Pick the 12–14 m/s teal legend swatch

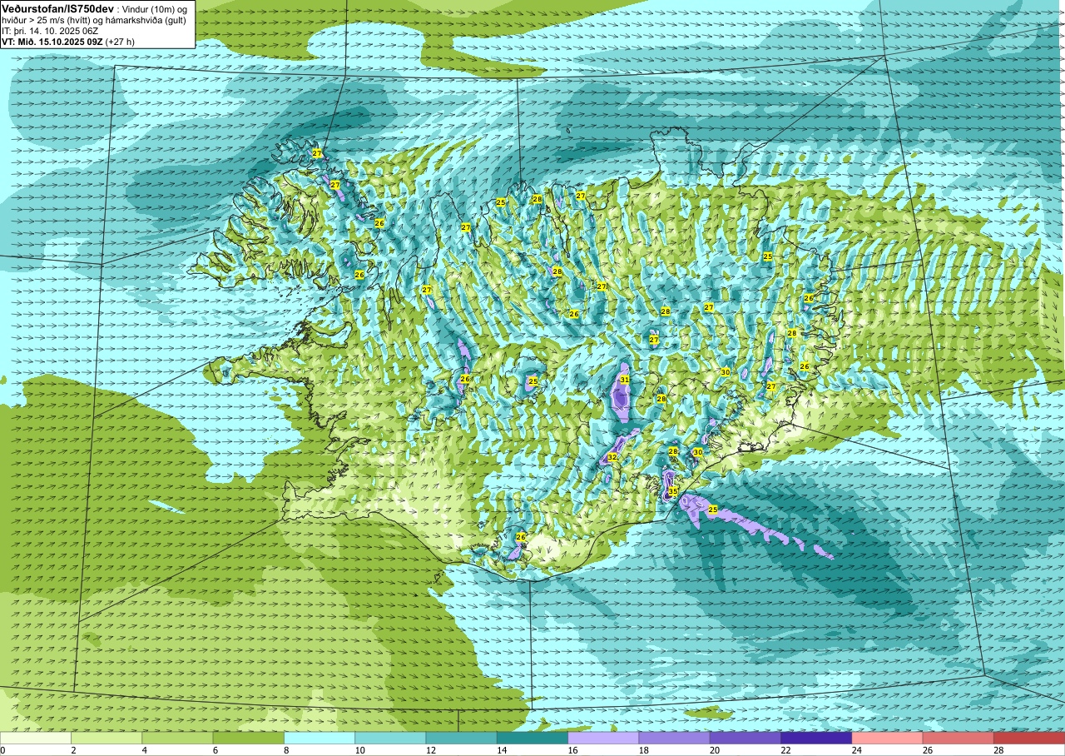462,738
